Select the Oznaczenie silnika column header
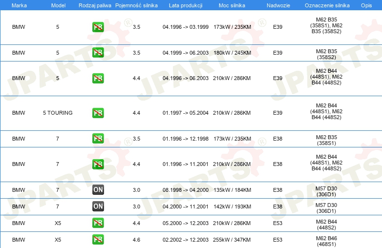The image size is (382, 248). (326, 4)
